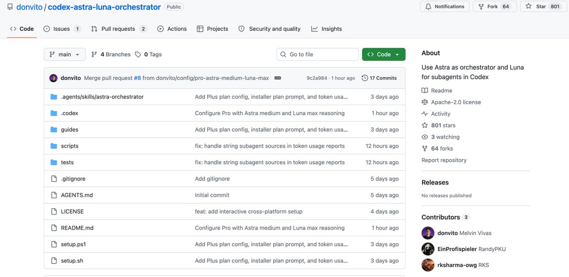Click the README.md file icon
Image resolution: width=569 pixels, height=277 pixels.
(54, 228)
